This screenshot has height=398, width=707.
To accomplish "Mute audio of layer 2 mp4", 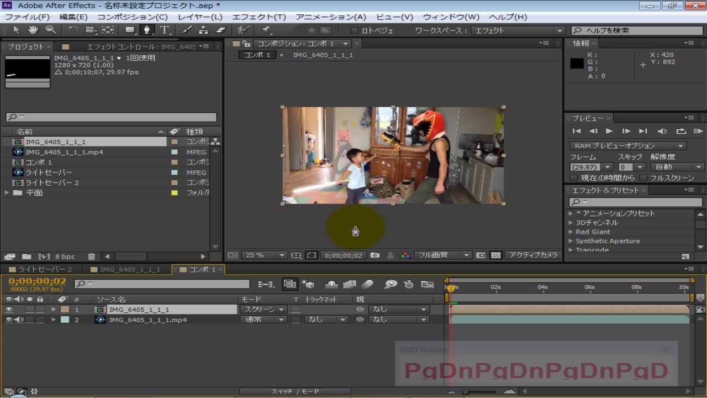I will tap(19, 320).
